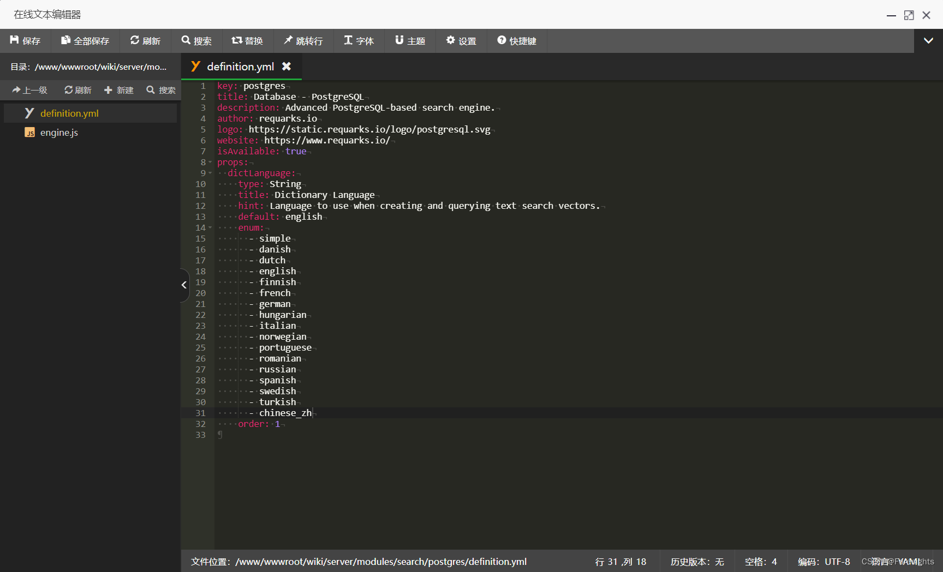Refresh the directory list in sidebar
Viewport: 943px width, 572px height.
(x=78, y=90)
